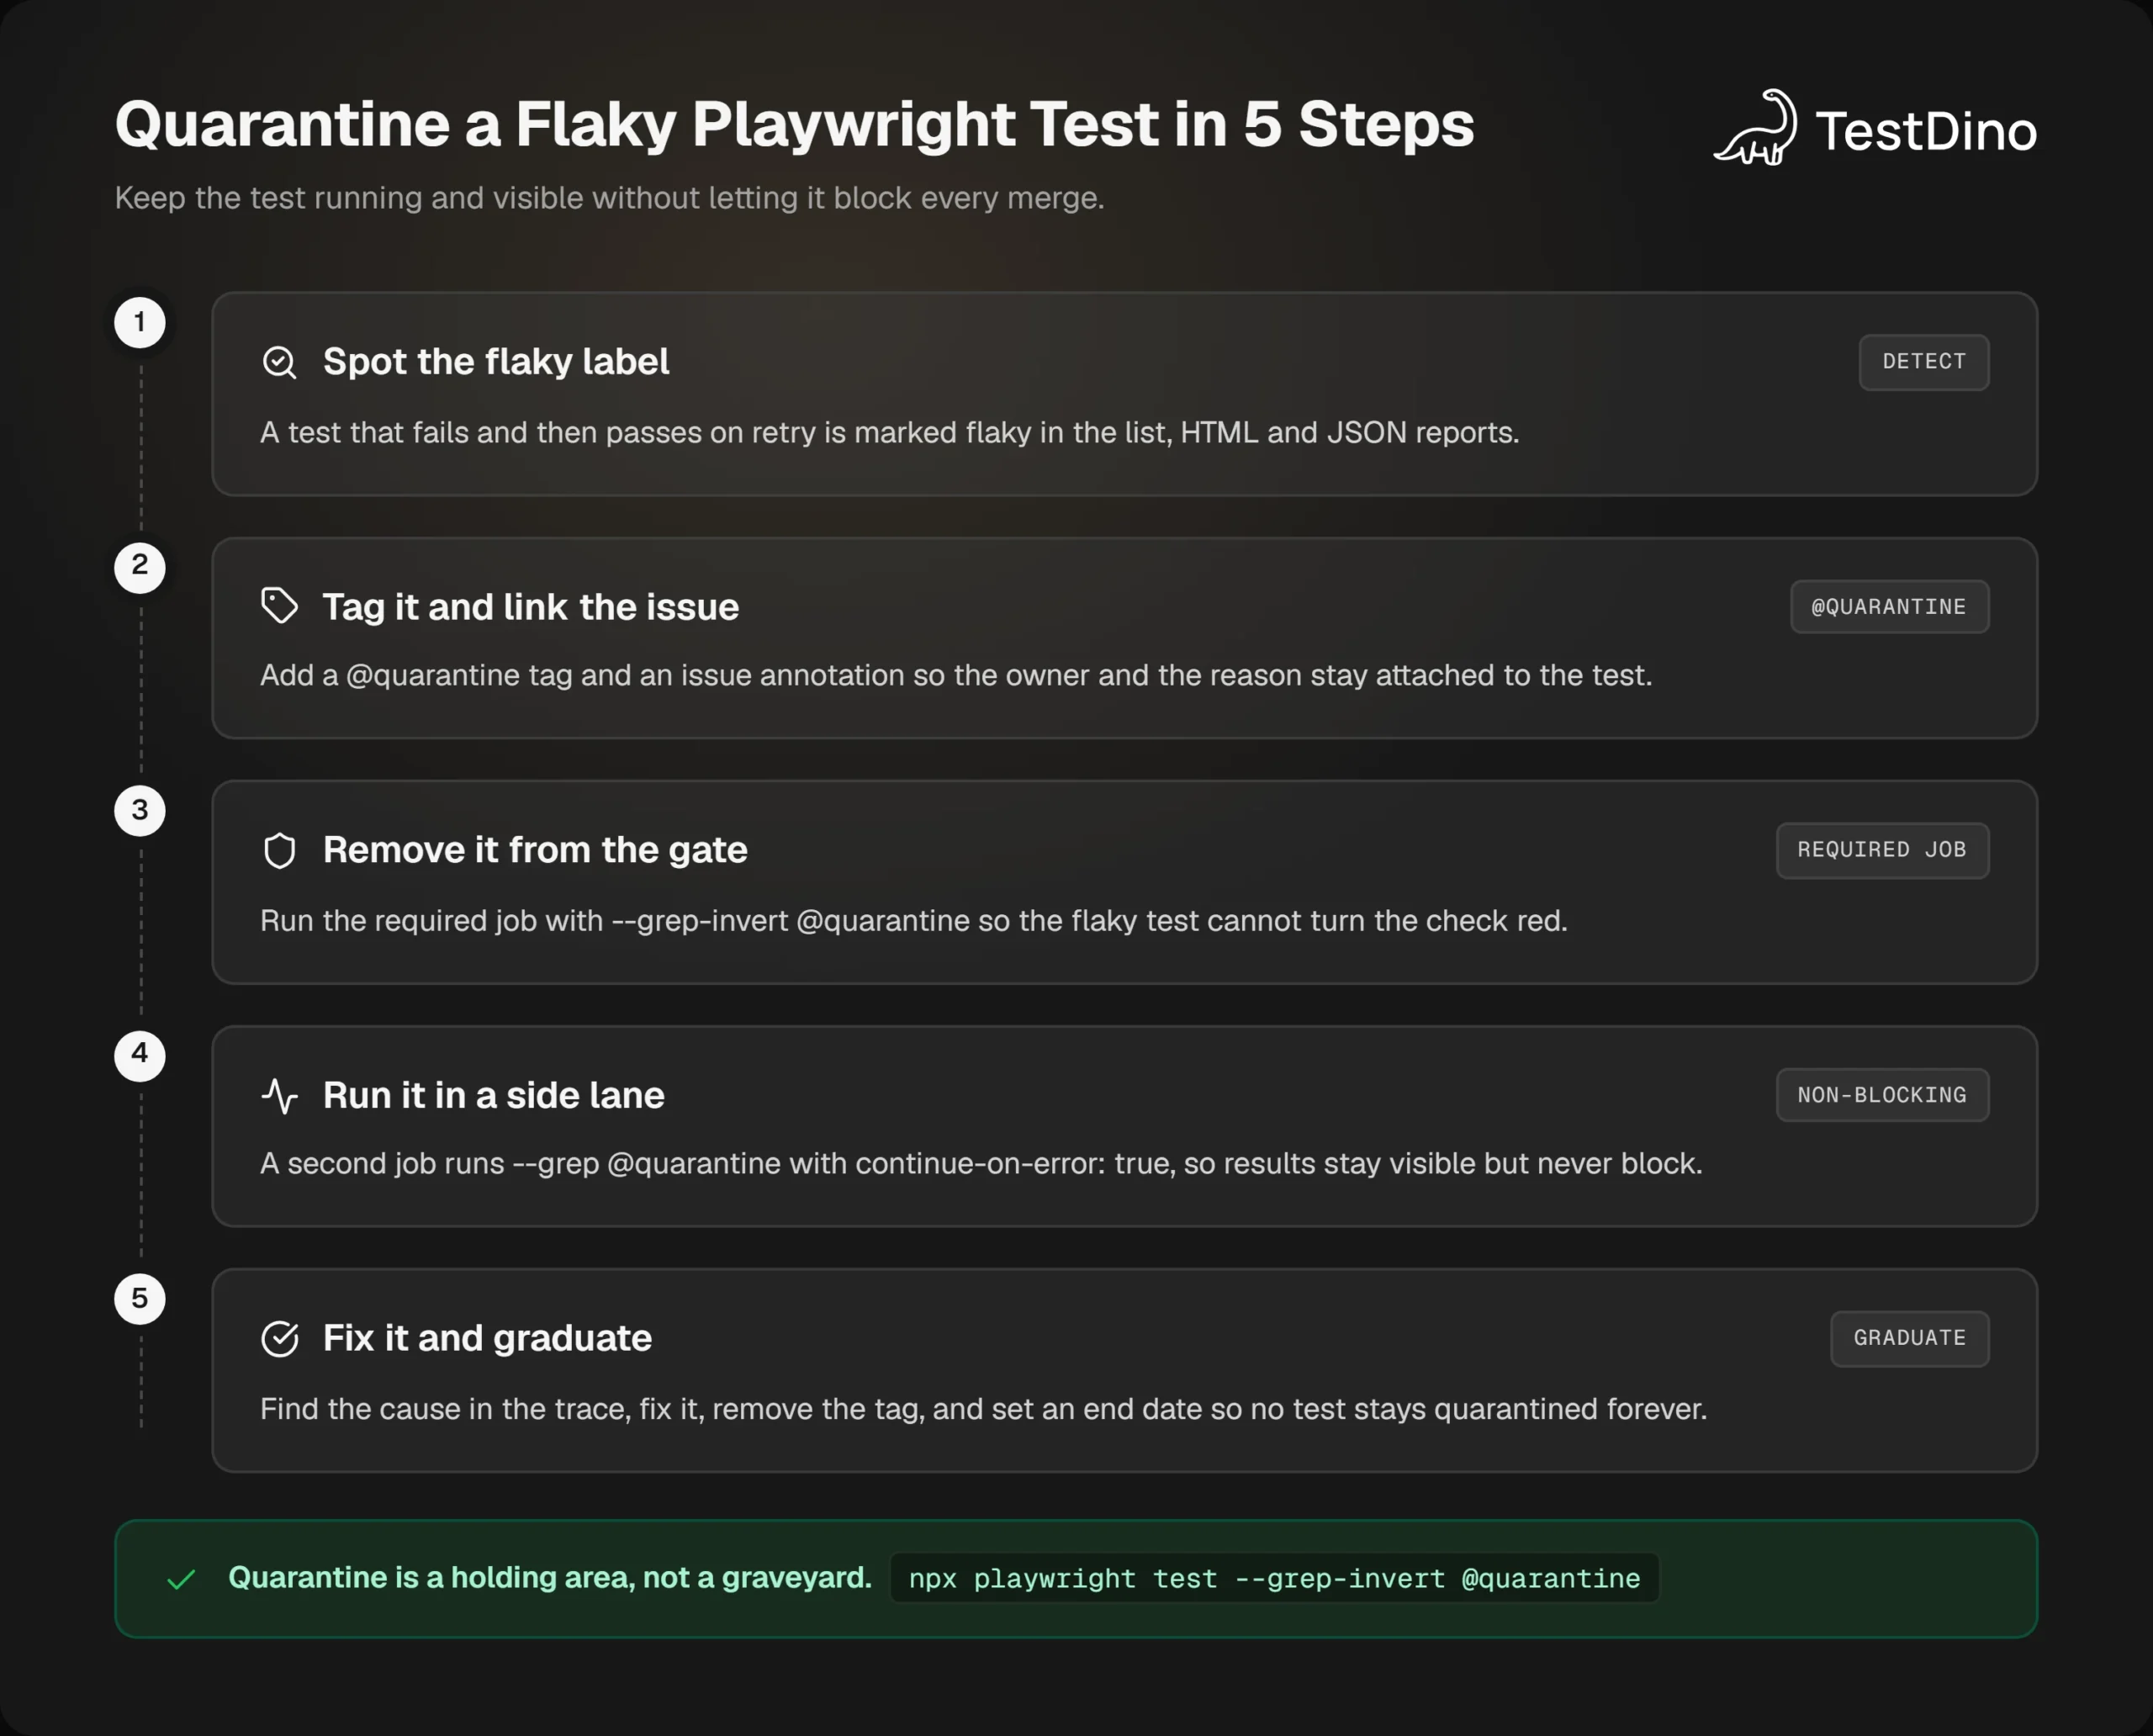Click the text Quarantine is a holding area
Image resolution: width=2153 pixels, height=1736 pixels.
pos(550,1578)
